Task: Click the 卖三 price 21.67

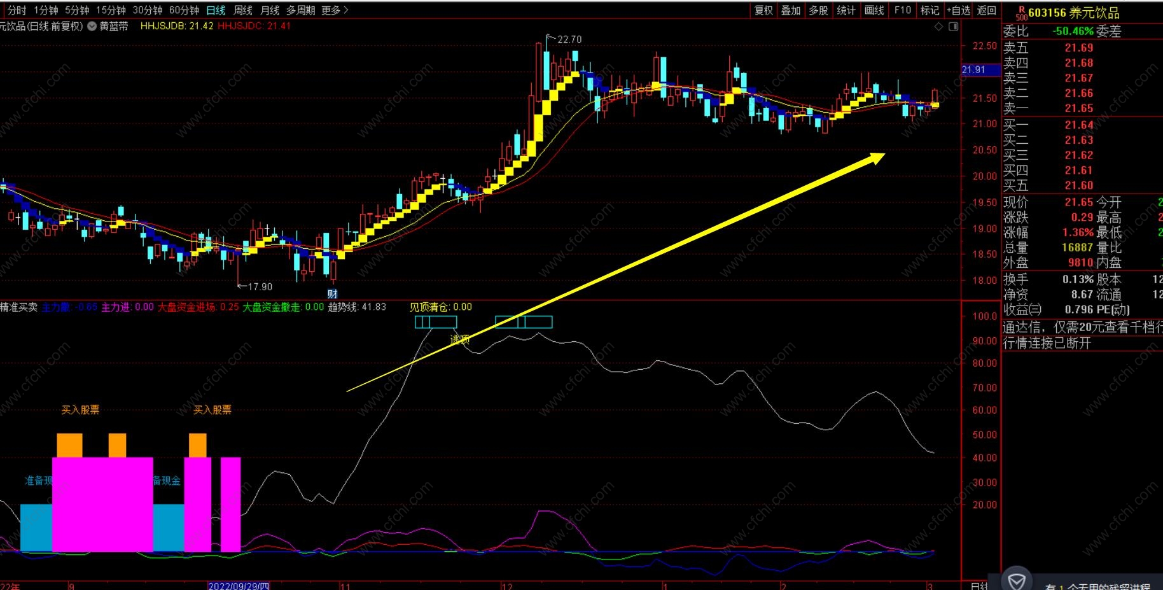Action: point(1079,78)
